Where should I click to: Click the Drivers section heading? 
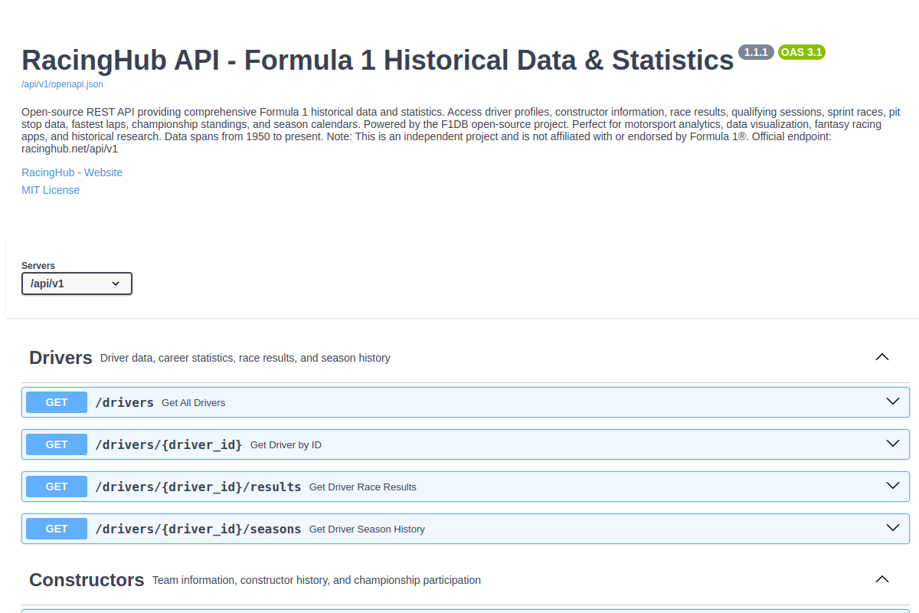coord(61,358)
